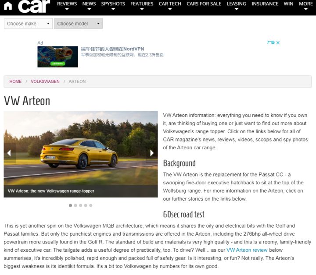Jump to the third carousel slide dot
The height and width of the screenshot is (275, 316).
81,205
